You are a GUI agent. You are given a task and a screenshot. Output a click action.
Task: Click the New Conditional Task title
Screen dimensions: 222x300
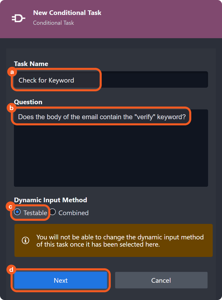[67, 13]
